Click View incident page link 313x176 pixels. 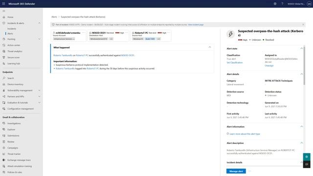(196, 25)
